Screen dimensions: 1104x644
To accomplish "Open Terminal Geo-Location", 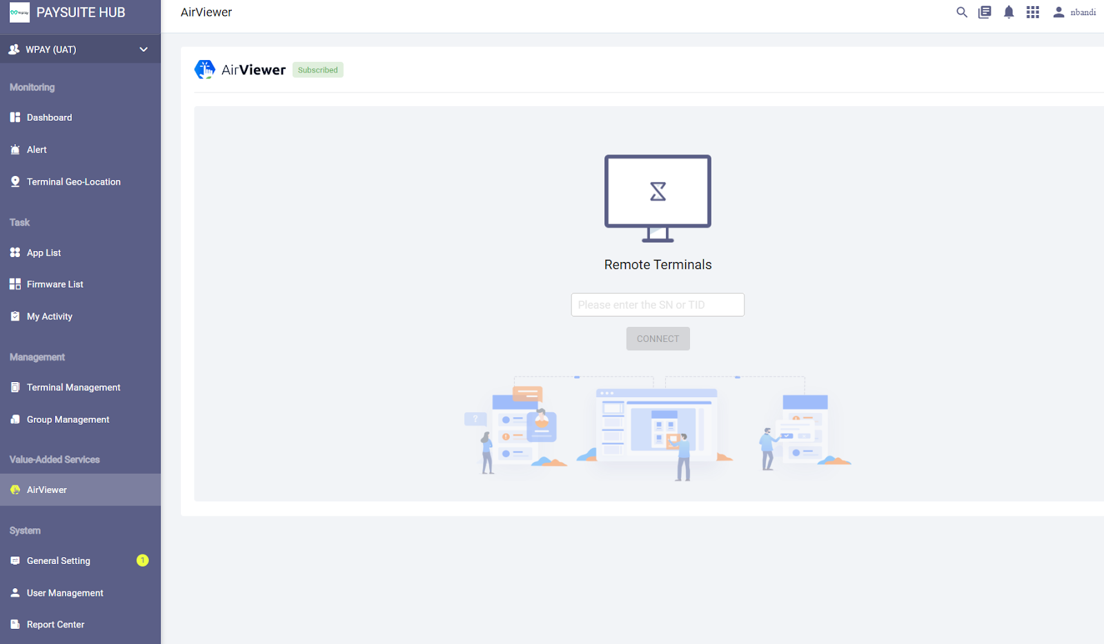I will [x=80, y=181].
